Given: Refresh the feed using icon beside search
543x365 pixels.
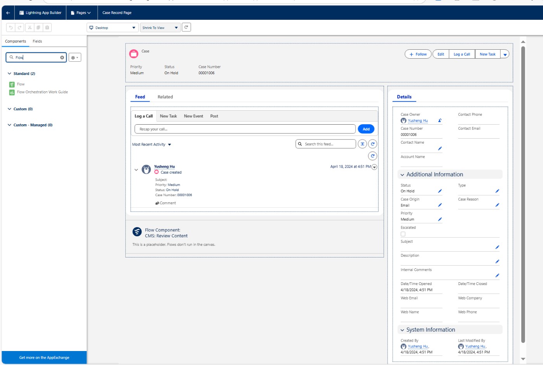Looking at the screenshot, I should pos(373,144).
